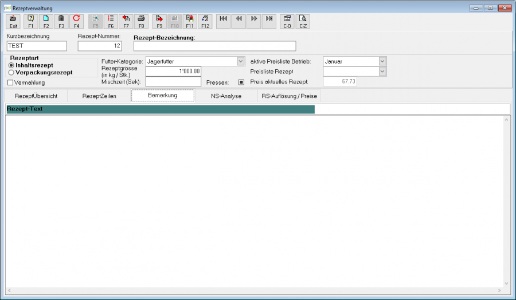This screenshot has height=300, width=516.
Task: Delete recipe using F3 trash icon
Action: click(x=61, y=22)
